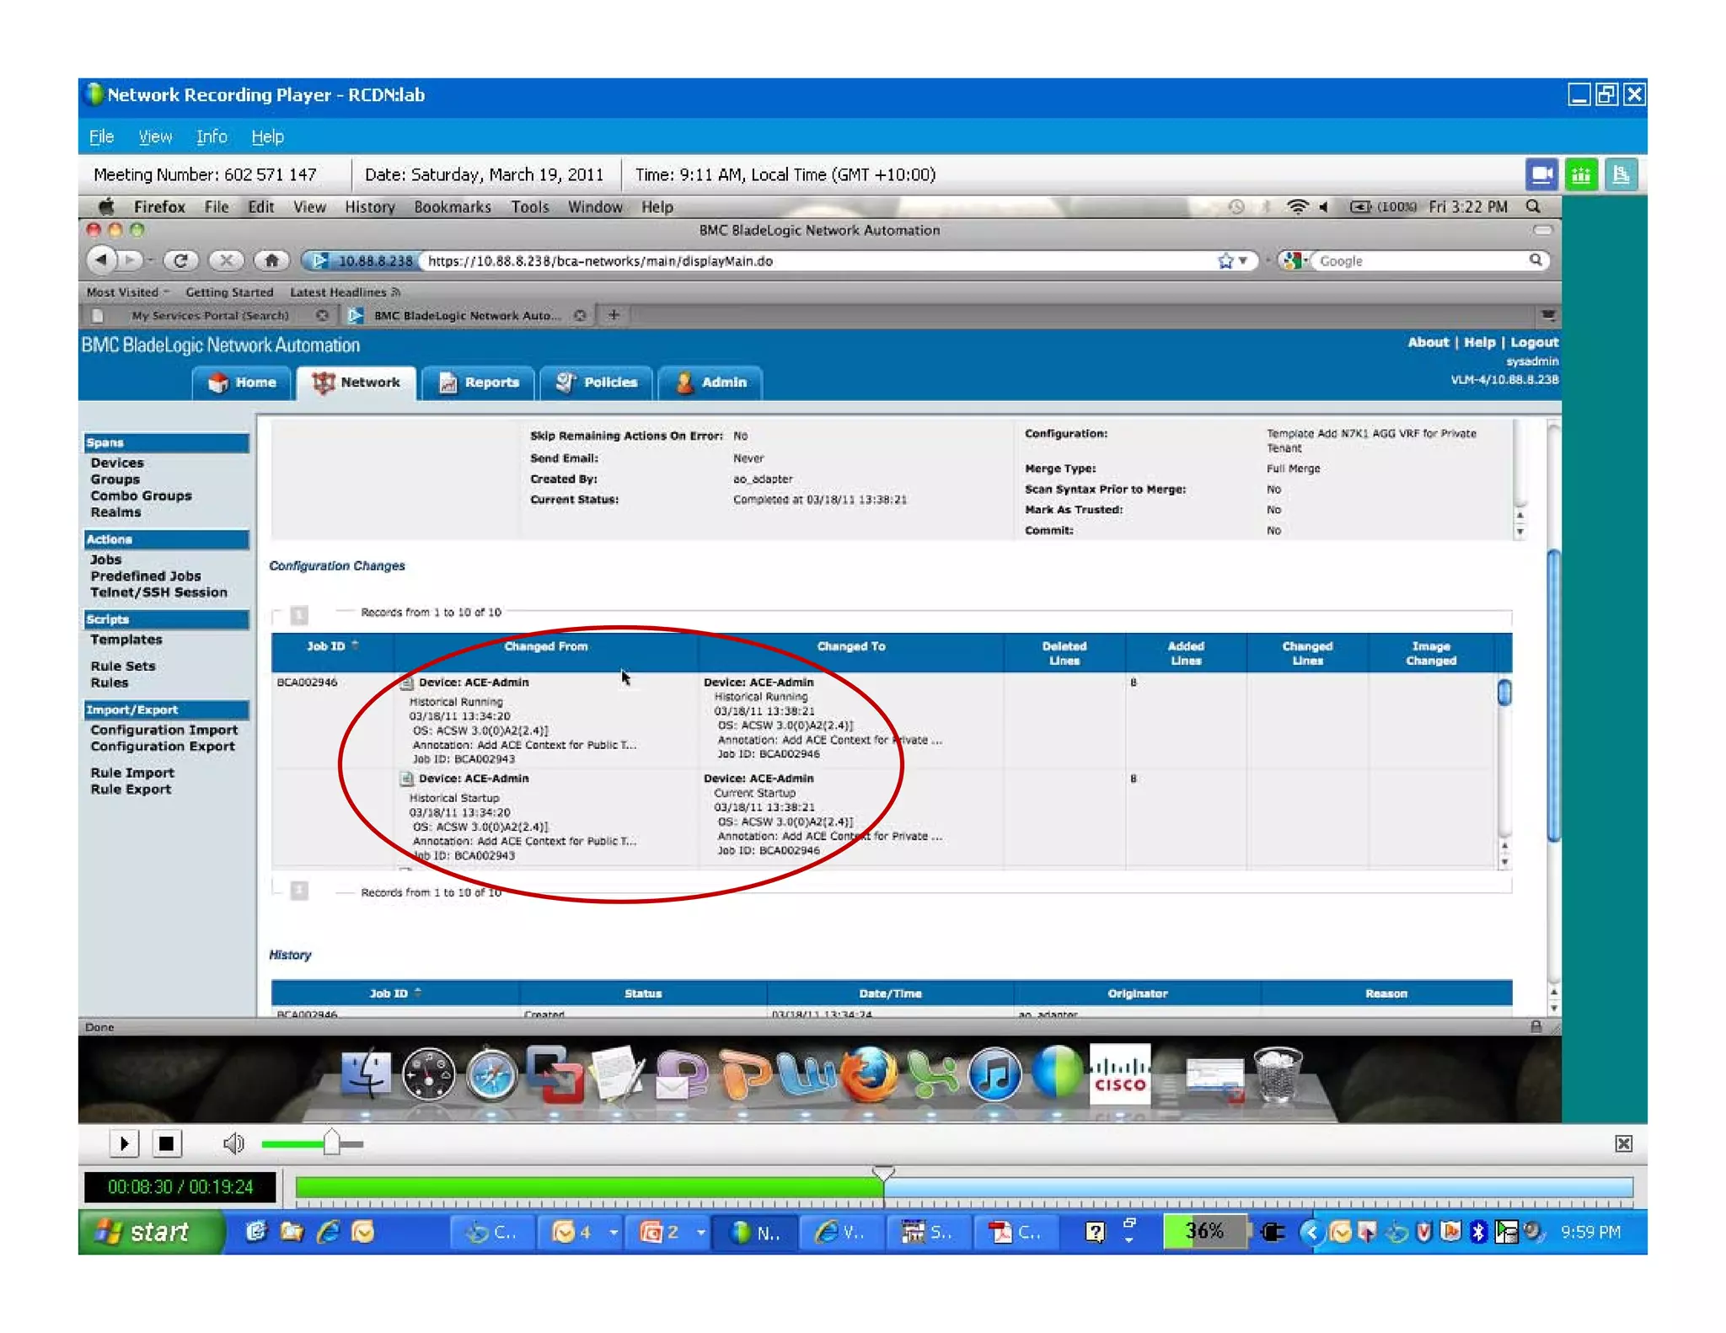Screen dimensions: 1726x1333
Task: Open the URL history dropdown arrow
Action: pos(1243,261)
